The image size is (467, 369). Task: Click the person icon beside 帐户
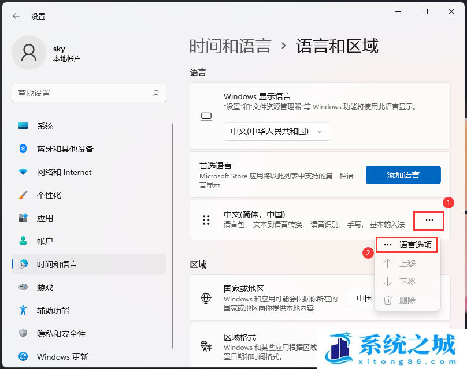click(23, 241)
